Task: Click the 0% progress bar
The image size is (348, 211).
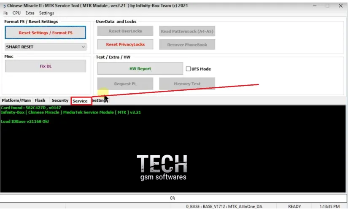Action: (173, 198)
